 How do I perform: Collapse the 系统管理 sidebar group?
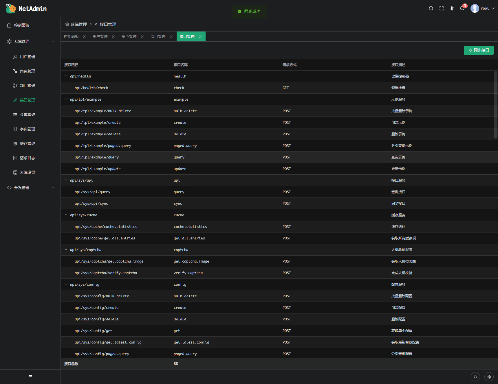(30, 41)
